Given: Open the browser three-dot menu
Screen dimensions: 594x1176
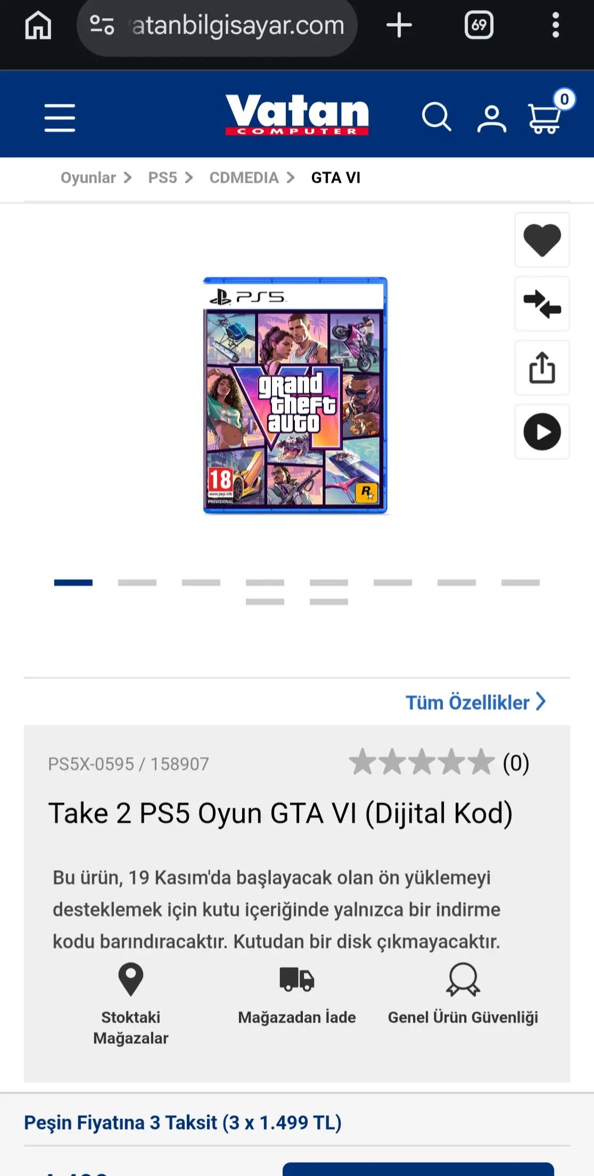Looking at the screenshot, I should pyautogui.click(x=556, y=25).
